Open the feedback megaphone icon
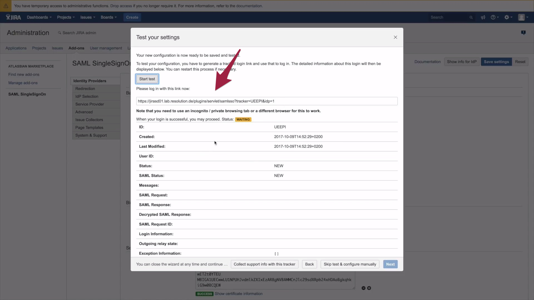 click(483, 17)
